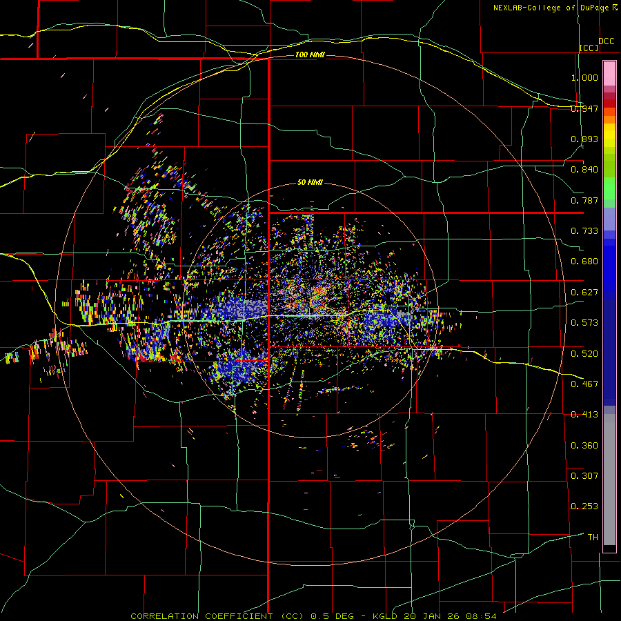Select the 0.627 legend value

coord(584,293)
